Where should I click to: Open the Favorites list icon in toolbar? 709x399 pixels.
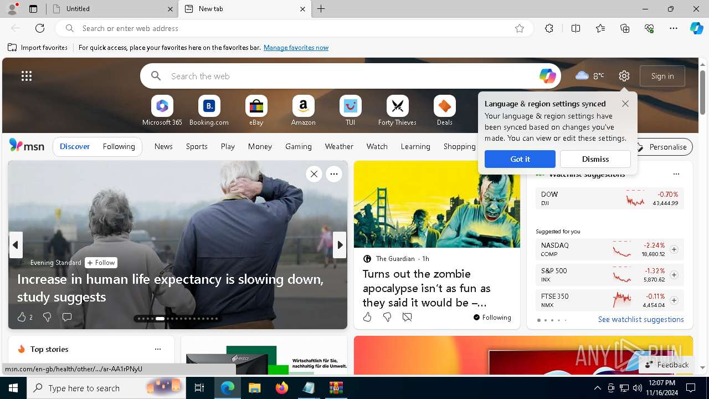tap(600, 28)
